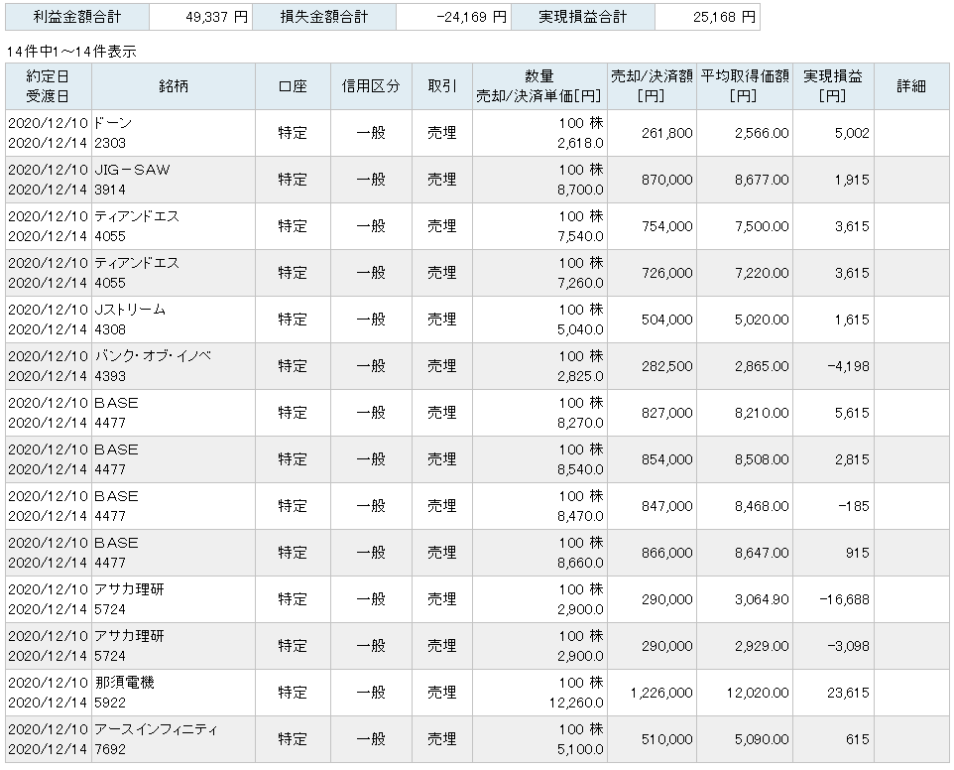Click sale amount 261,800 cell
Screen dimensions: 954x770
(652, 133)
